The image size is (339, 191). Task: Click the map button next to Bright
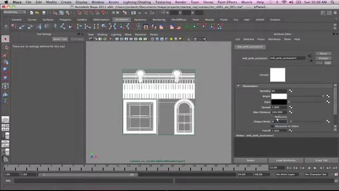tap(328, 96)
